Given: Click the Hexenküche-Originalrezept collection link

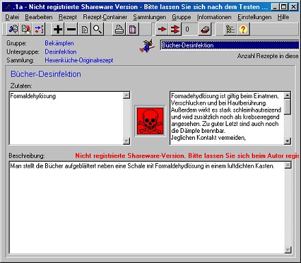Looking at the screenshot, I should coord(79,60).
